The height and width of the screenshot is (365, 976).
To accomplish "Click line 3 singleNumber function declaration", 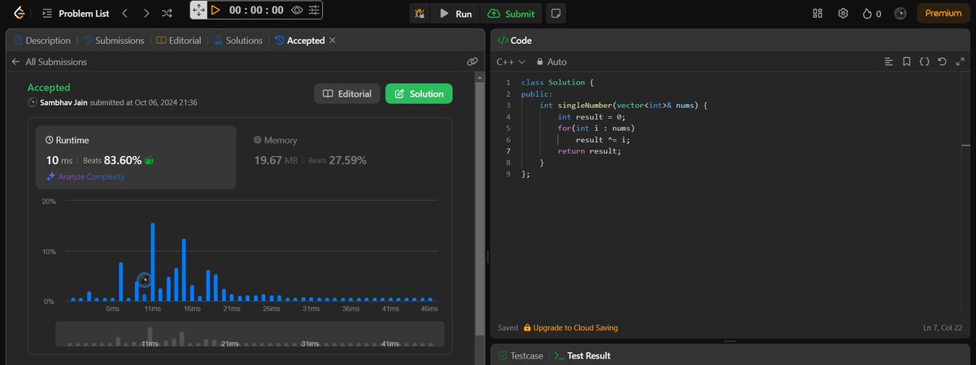I will [x=624, y=106].
